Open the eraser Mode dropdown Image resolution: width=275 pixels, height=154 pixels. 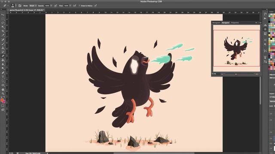pos(33,6)
